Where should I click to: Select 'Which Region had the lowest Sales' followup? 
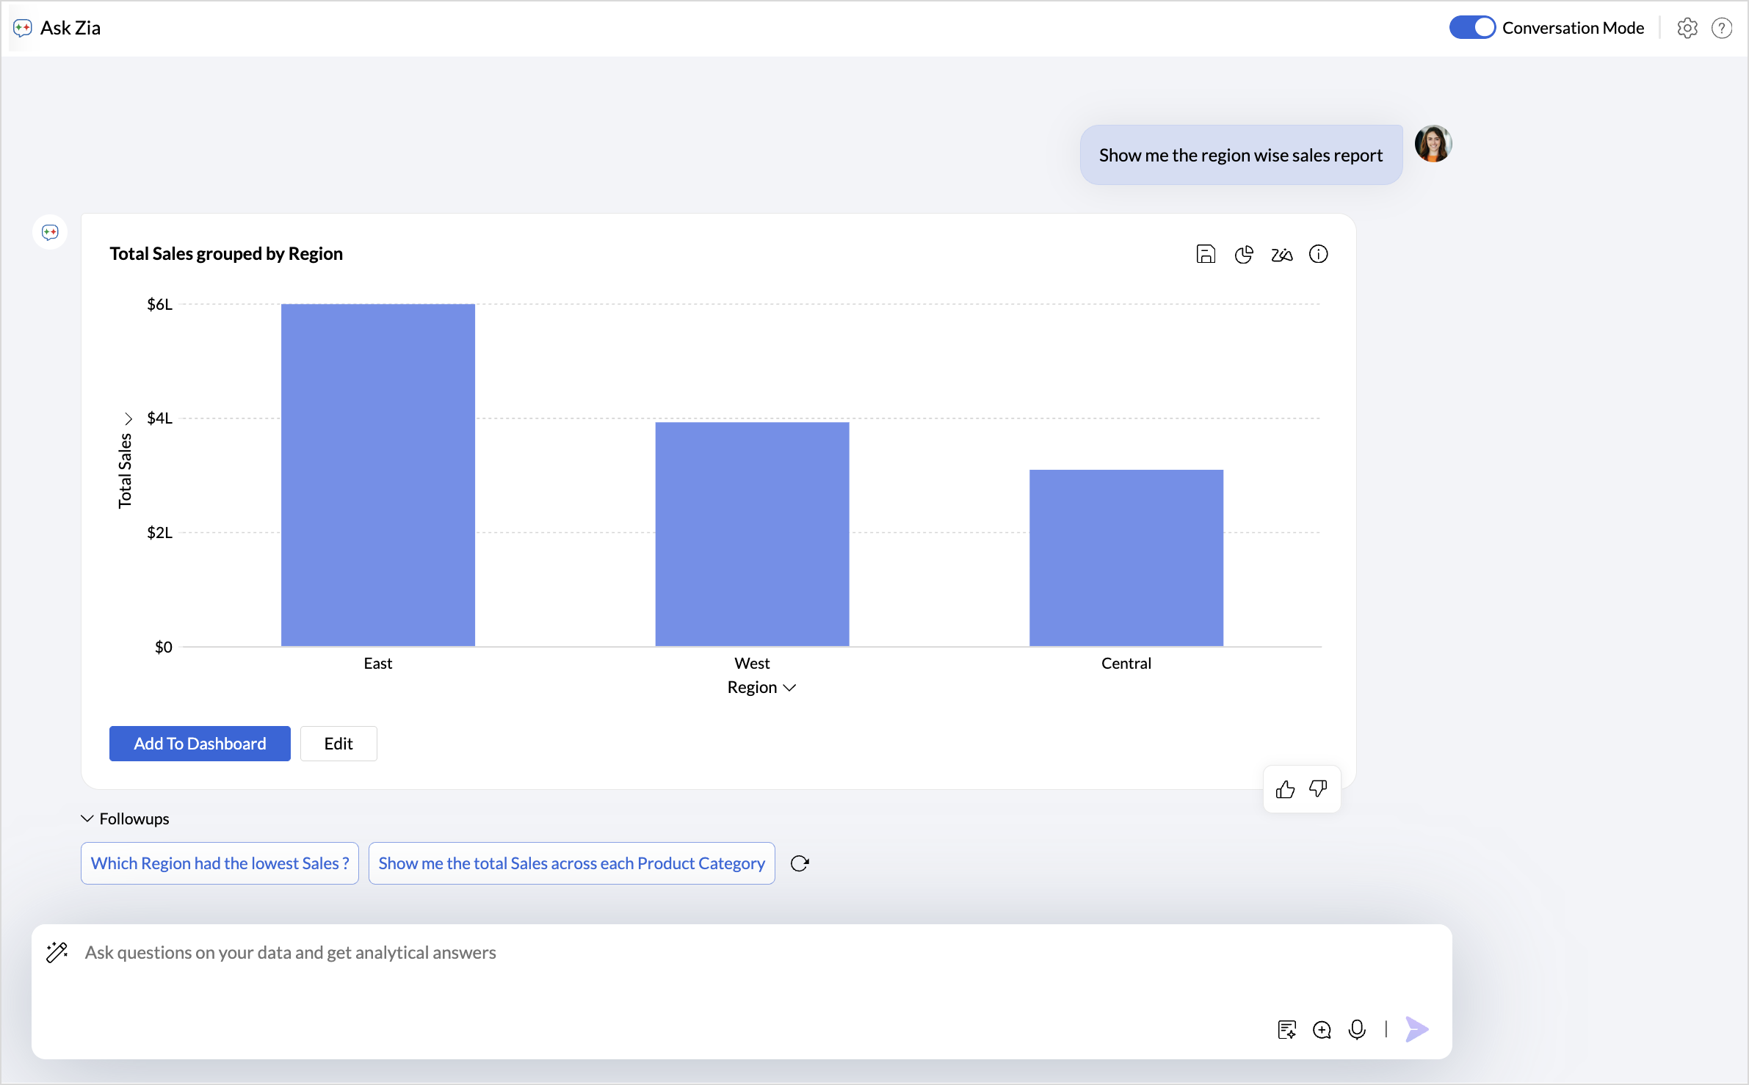click(220, 863)
